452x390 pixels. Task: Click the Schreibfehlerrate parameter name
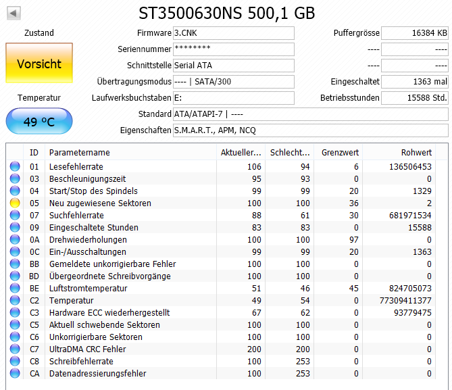click(81, 362)
